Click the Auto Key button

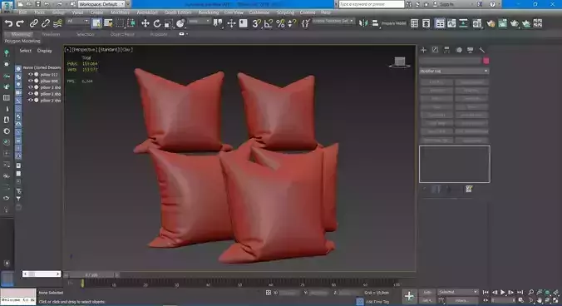[427, 293]
